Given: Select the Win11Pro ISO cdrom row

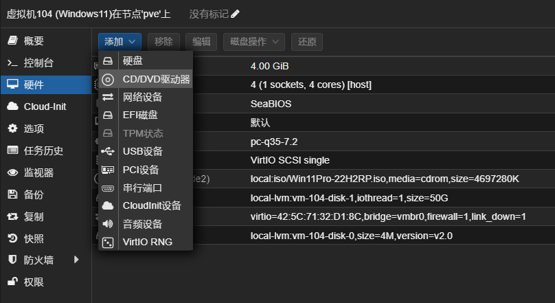Looking at the screenshot, I should tap(385, 179).
